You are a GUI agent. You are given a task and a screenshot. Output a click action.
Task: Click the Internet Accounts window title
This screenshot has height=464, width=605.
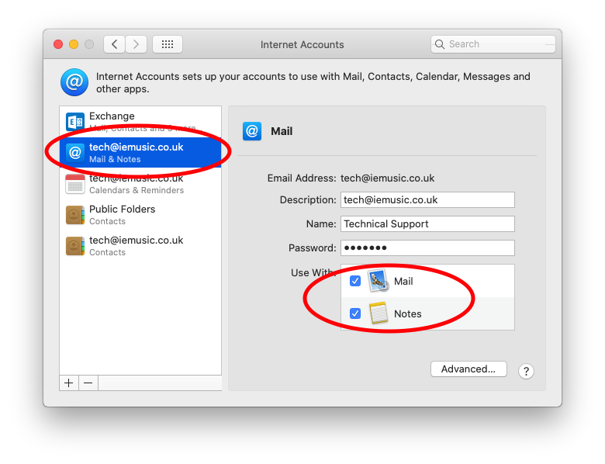(302, 45)
